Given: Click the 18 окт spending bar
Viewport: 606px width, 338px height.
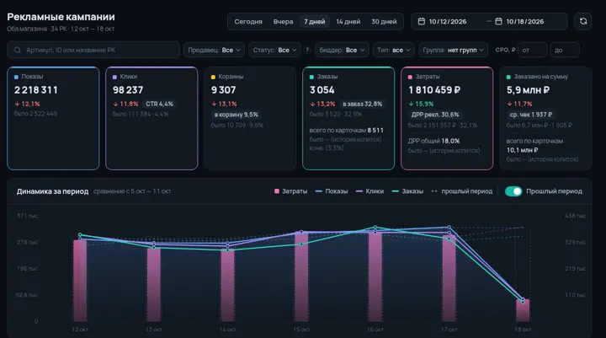Looking at the screenshot, I should 523,310.
